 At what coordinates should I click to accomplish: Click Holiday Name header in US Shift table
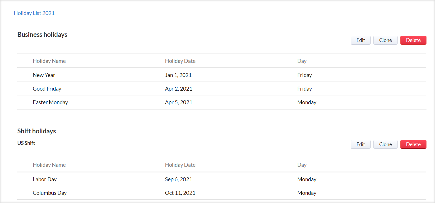(x=49, y=165)
